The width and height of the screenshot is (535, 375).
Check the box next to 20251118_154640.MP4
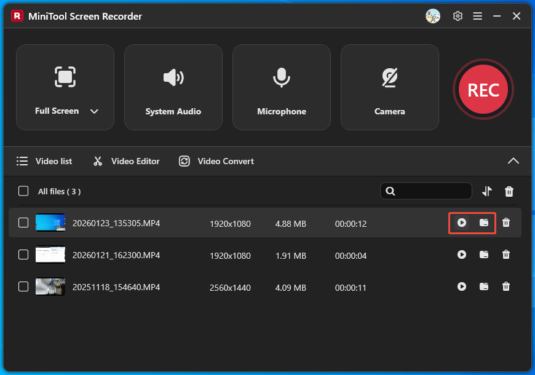[x=23, y=286]
